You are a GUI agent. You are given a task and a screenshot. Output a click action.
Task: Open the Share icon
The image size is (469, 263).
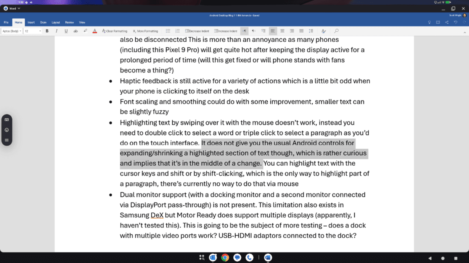point(447,22)
